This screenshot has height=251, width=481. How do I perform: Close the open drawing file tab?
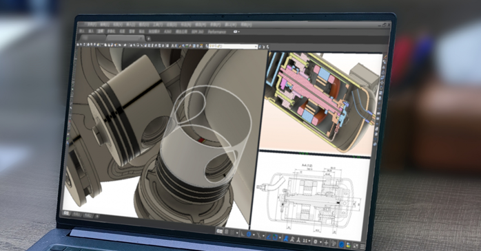[141, 38]
